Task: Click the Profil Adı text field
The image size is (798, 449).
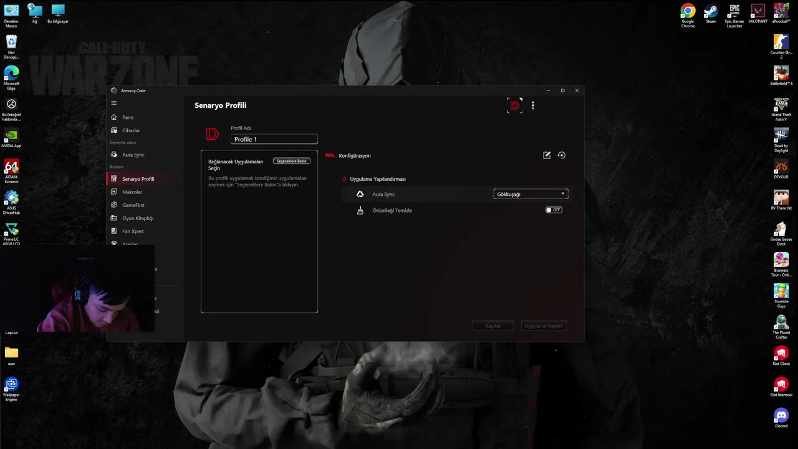Action: pos(274,139)
